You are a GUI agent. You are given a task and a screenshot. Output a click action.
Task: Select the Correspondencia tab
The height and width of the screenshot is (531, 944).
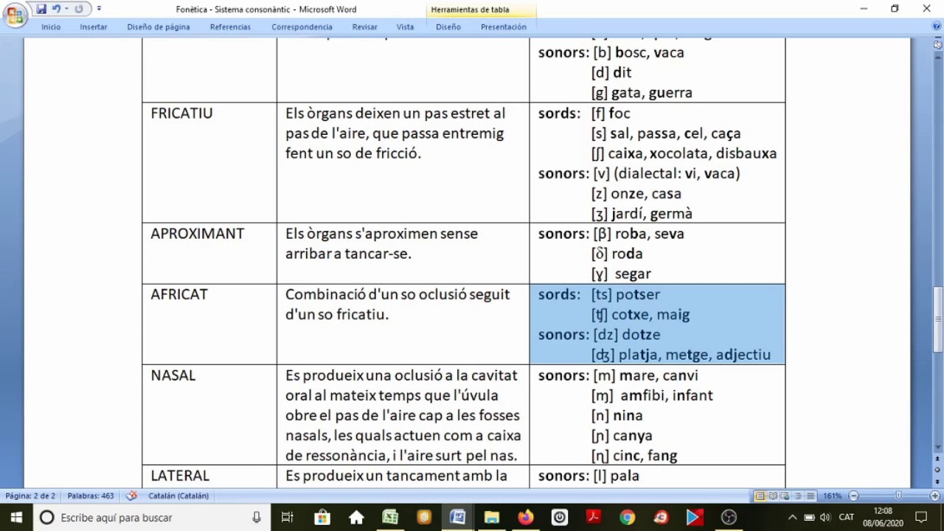(302, 27)
